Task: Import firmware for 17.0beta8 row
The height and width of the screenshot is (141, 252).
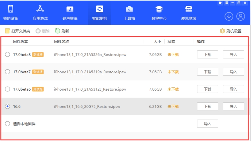Action: tap(233, 54)
